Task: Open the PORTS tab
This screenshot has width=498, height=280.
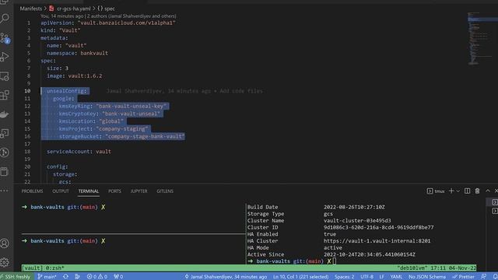Action: 114,191
